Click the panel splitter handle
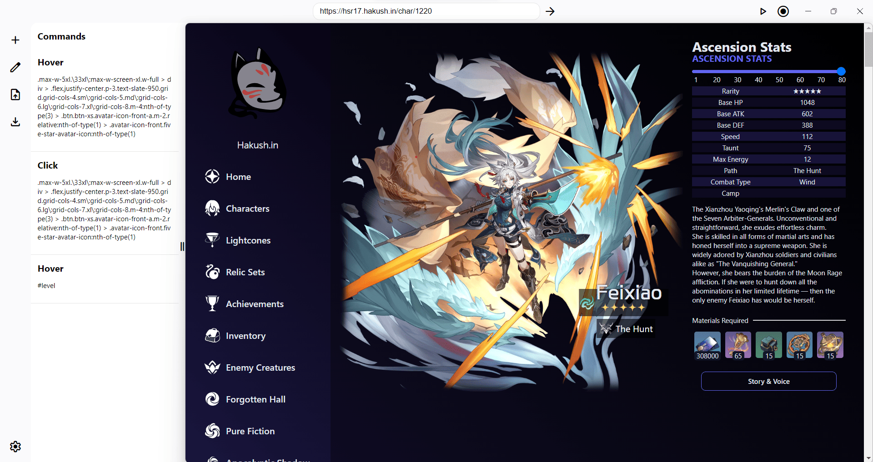 click(182, 246)
